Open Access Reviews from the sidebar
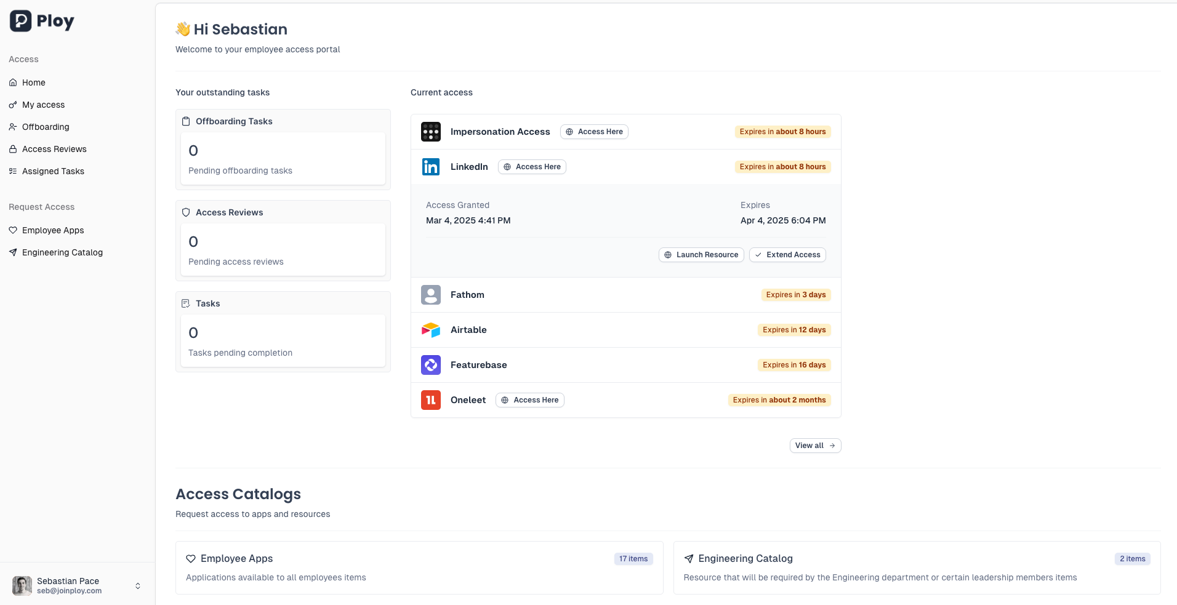The image size is (1177, 605). [54, 149]
